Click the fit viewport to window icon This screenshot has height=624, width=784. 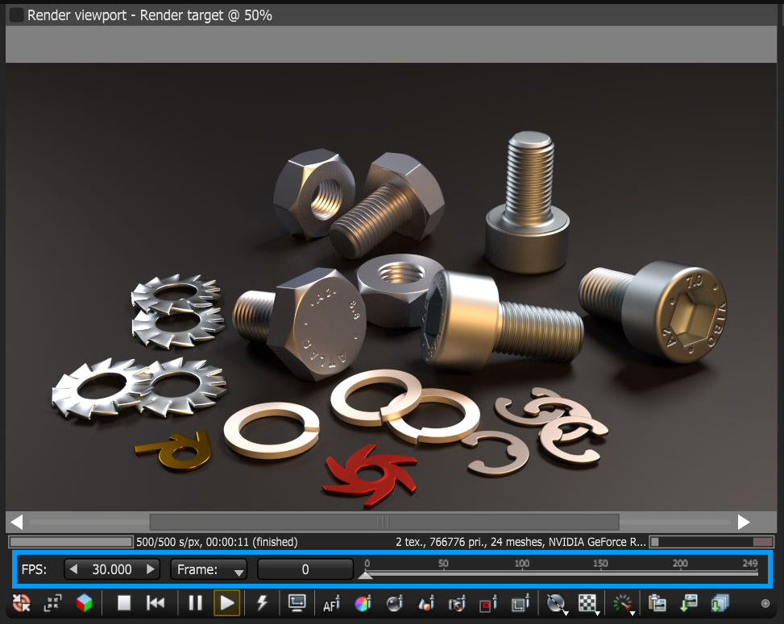point(53,602)
